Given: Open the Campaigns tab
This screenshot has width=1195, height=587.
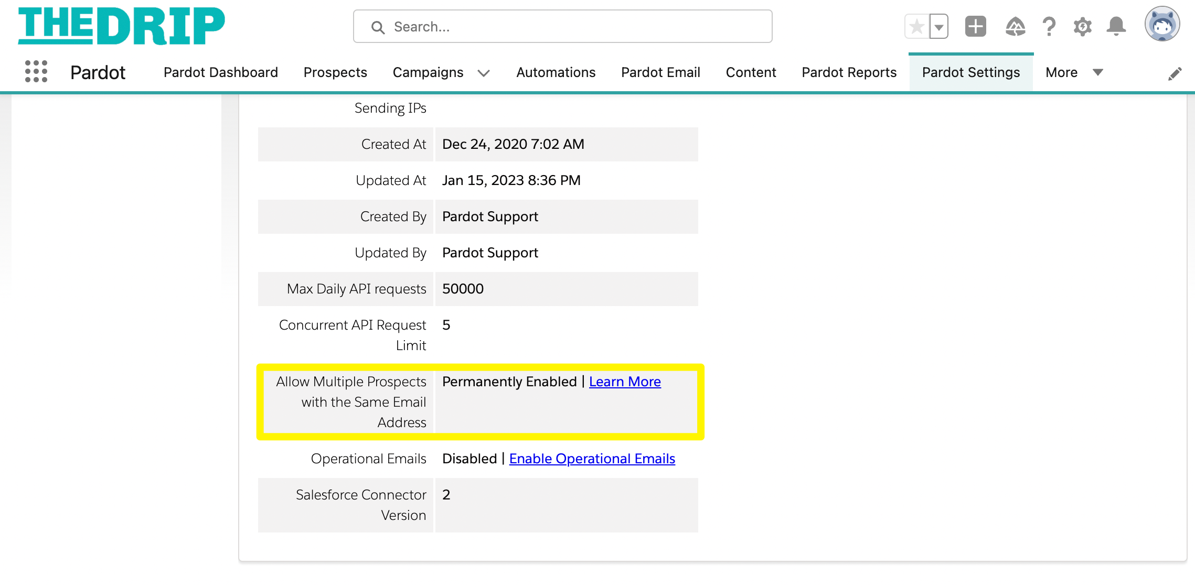Looking at the screenshot, I should pos(428,72).
